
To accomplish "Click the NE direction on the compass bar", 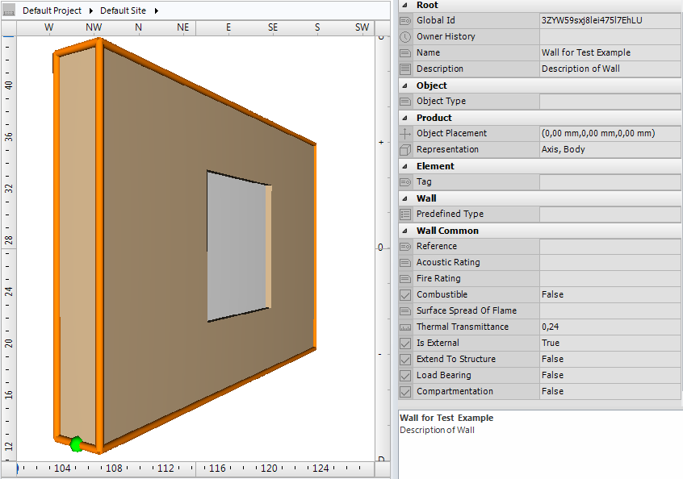I will click(x=183, y=27).
